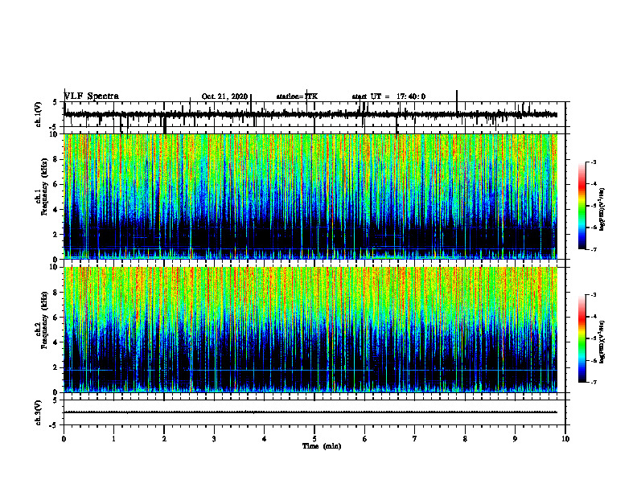Click time axis tick label "10"
This screenshot has width=637, height=492.
(565, 439)
